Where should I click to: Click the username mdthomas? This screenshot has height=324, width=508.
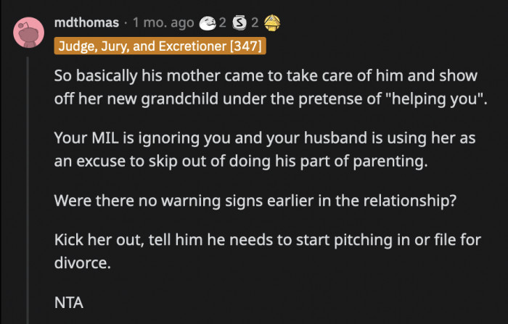pyautogui.click(x=87, y=24)
